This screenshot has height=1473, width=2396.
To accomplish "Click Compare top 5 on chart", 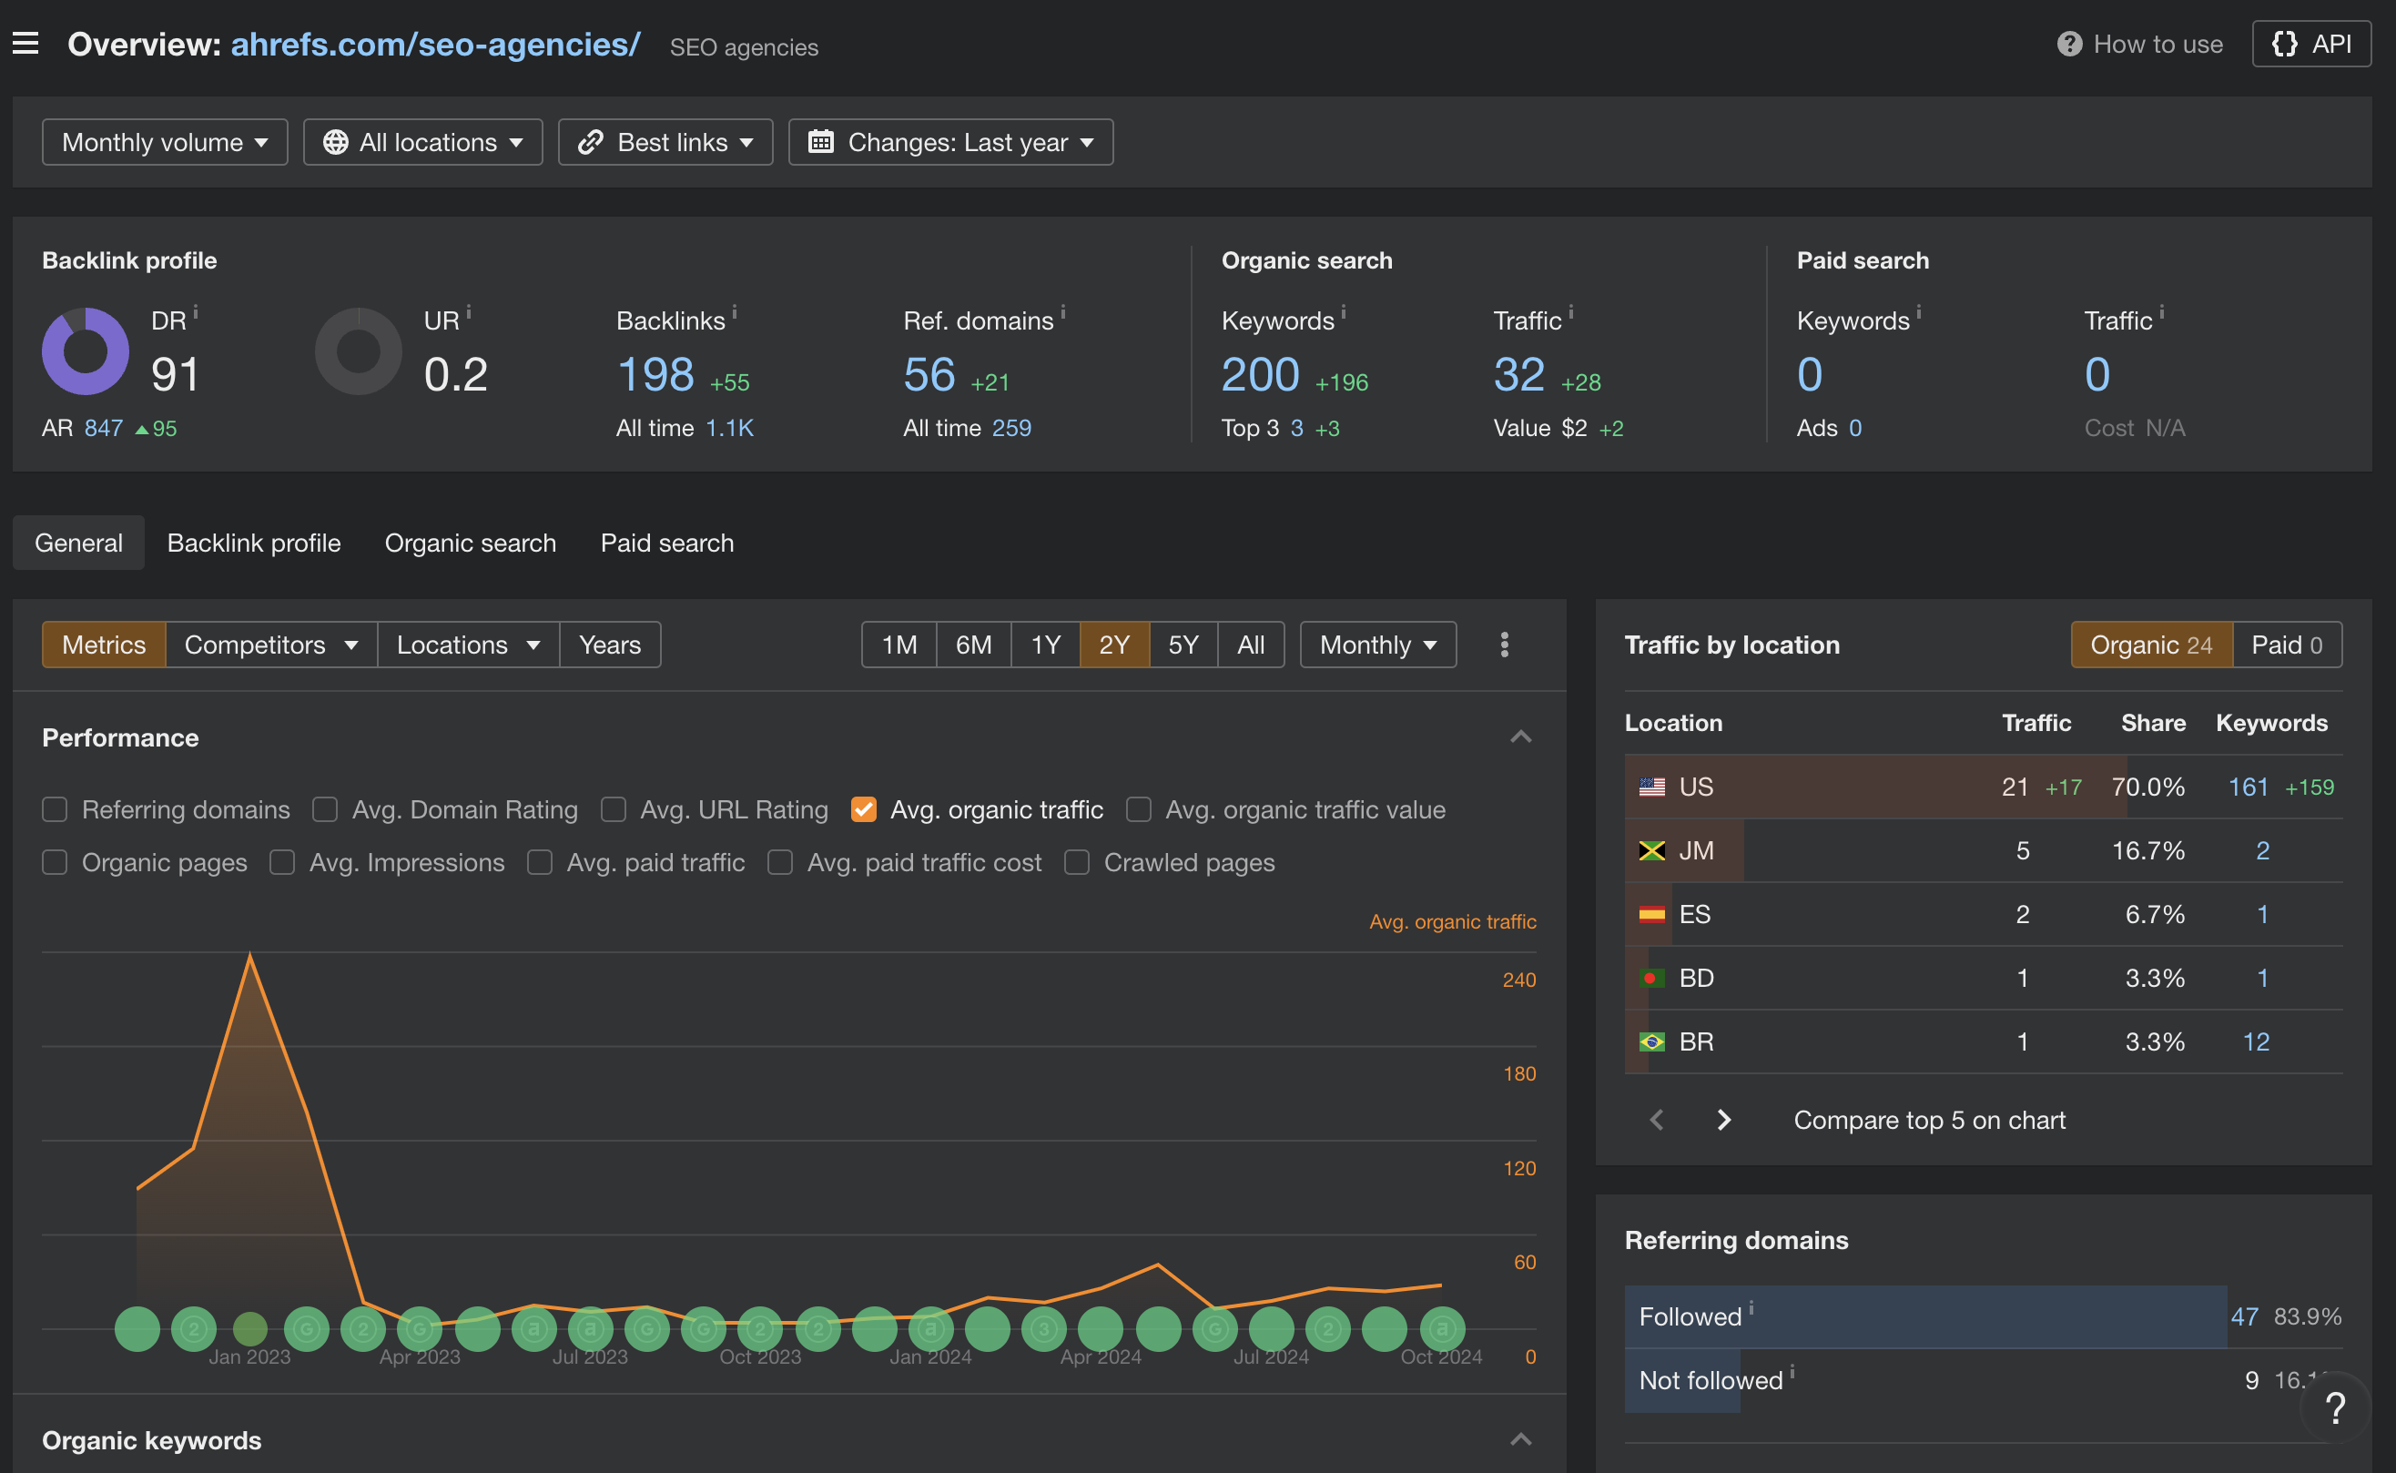I will 1928,1121.
